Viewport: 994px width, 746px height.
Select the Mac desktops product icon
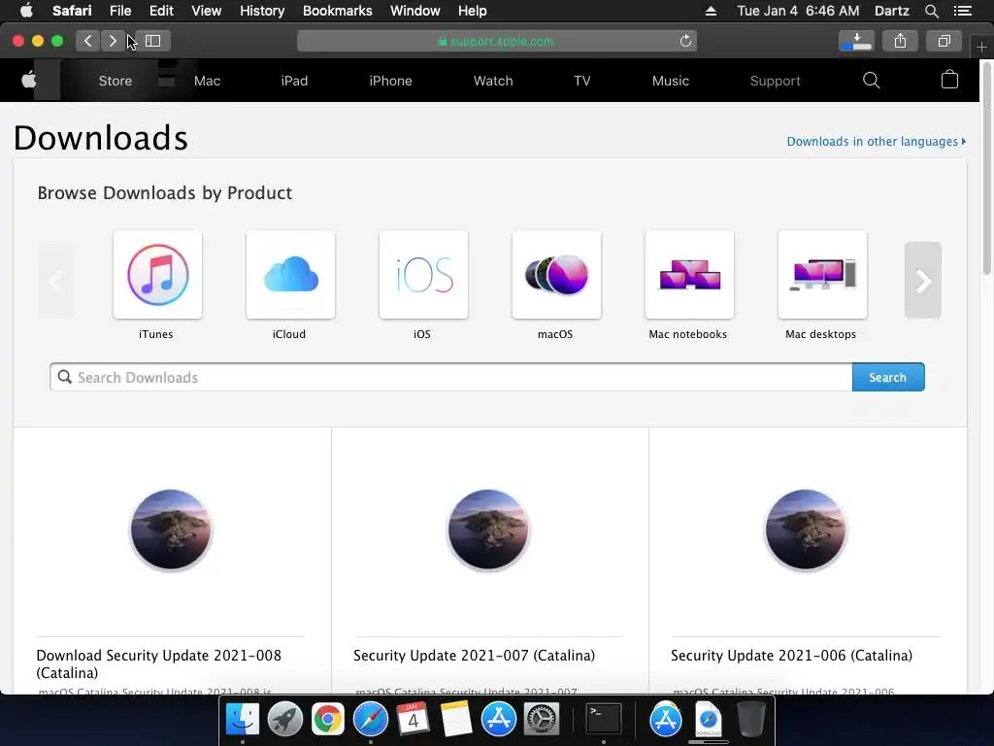(x=823, y=275)
